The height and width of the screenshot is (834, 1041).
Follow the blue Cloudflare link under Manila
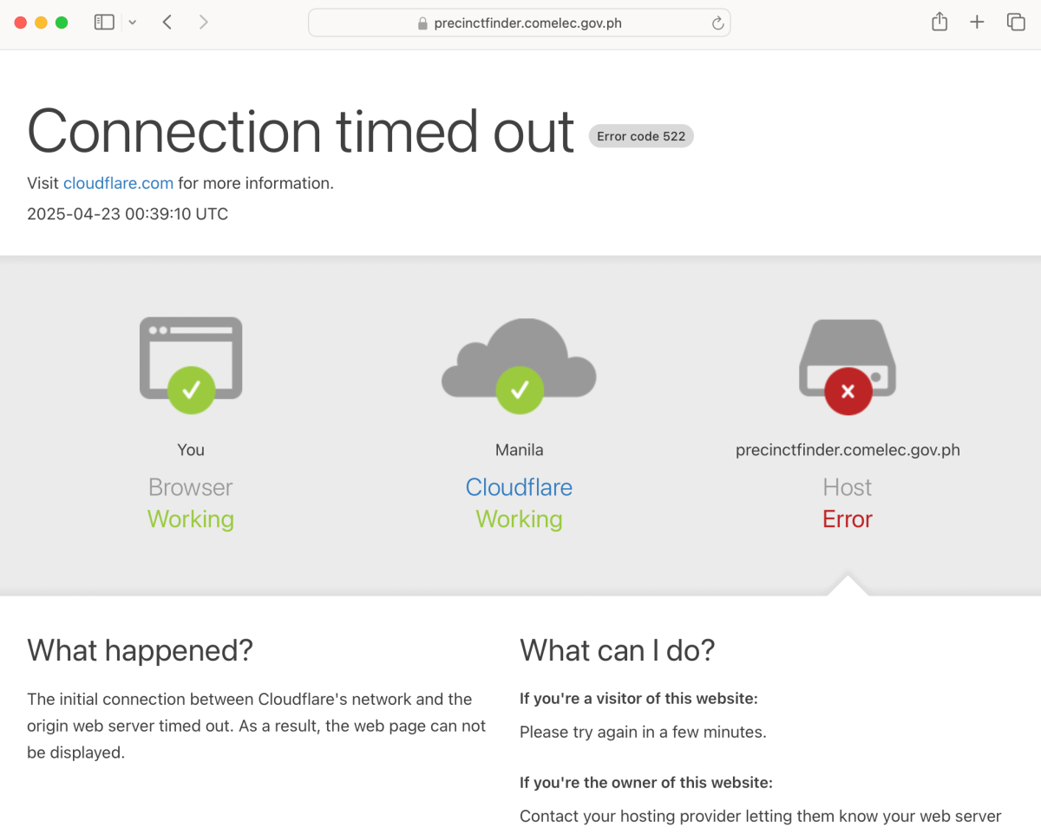[x=519, y=487]
